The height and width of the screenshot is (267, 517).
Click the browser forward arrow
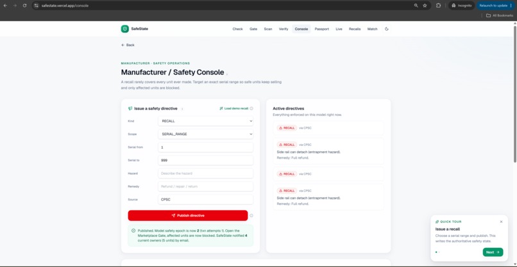pyautogui.click(x=15, y=6)
